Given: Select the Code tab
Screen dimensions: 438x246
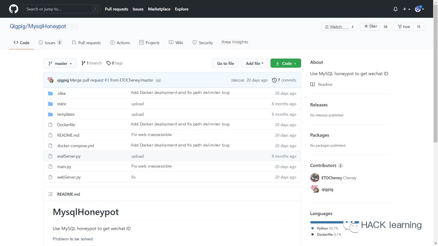Looking at the screenshot, I should (21, 42).
